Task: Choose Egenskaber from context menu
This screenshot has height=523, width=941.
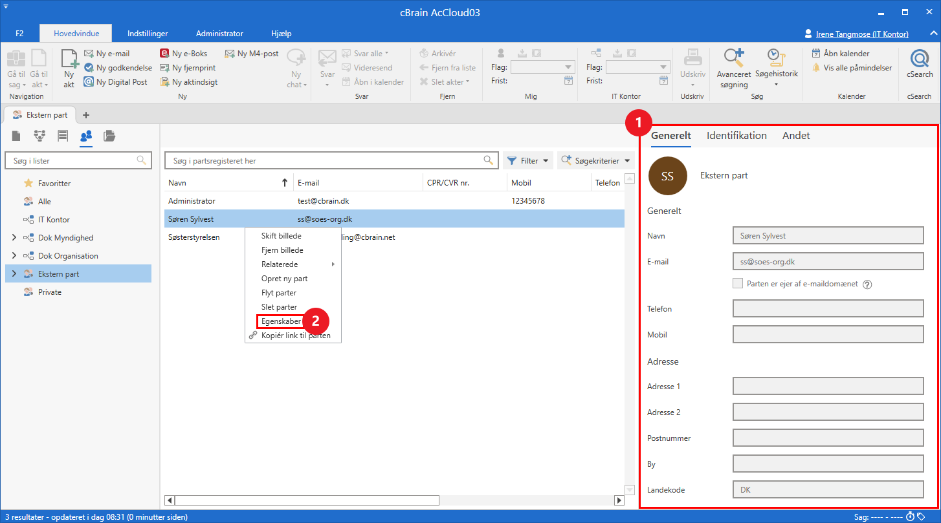Action: [x=281, y=321]
